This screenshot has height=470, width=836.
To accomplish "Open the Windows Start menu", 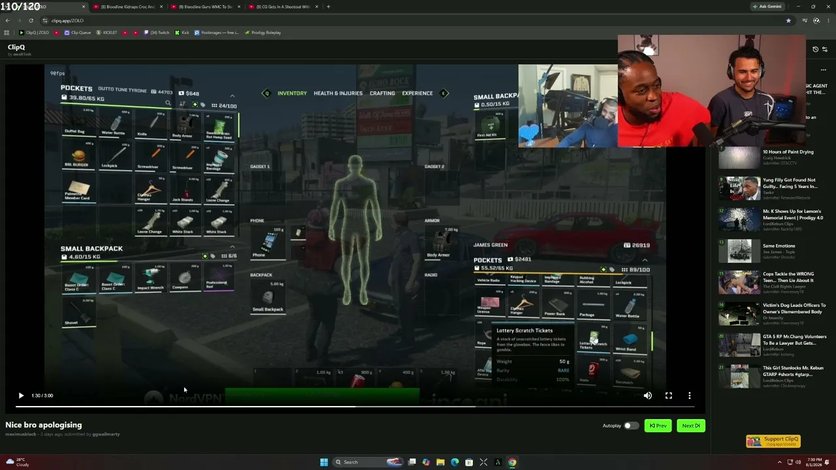I will tap(323, 462).
